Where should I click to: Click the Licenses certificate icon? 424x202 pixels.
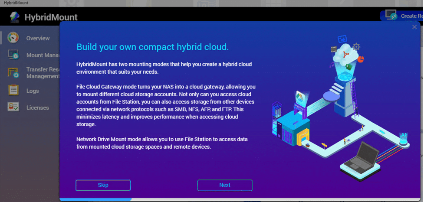[13, 107]
